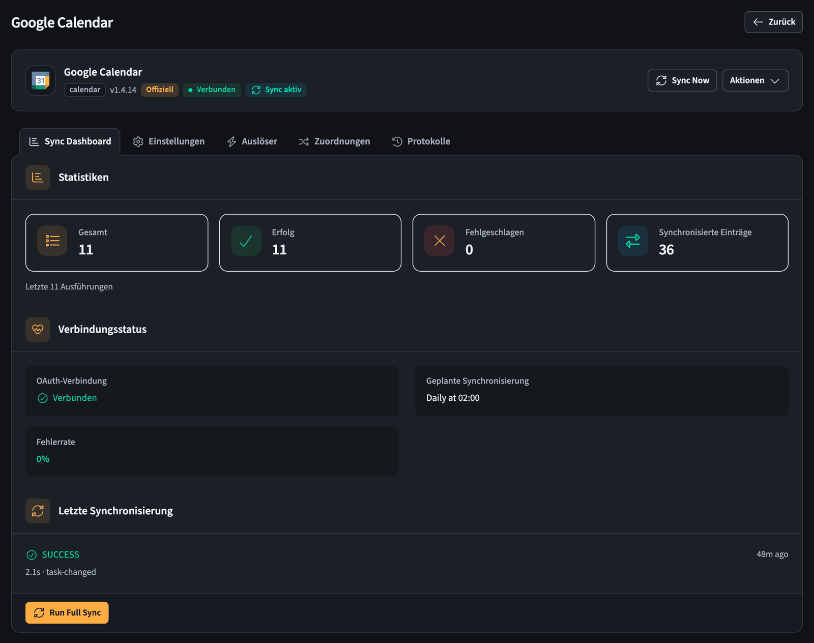The width and height of the screenshot is (814, 643).
Task: Click the Google Calendar app logo icon
Action: pos(41,80)
